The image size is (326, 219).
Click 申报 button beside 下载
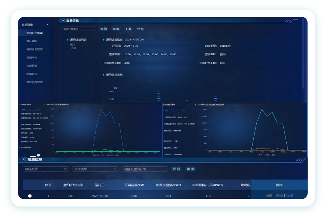click(141, 29)
